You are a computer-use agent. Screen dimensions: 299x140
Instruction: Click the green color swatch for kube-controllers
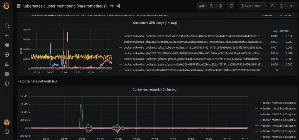[120, 47]
